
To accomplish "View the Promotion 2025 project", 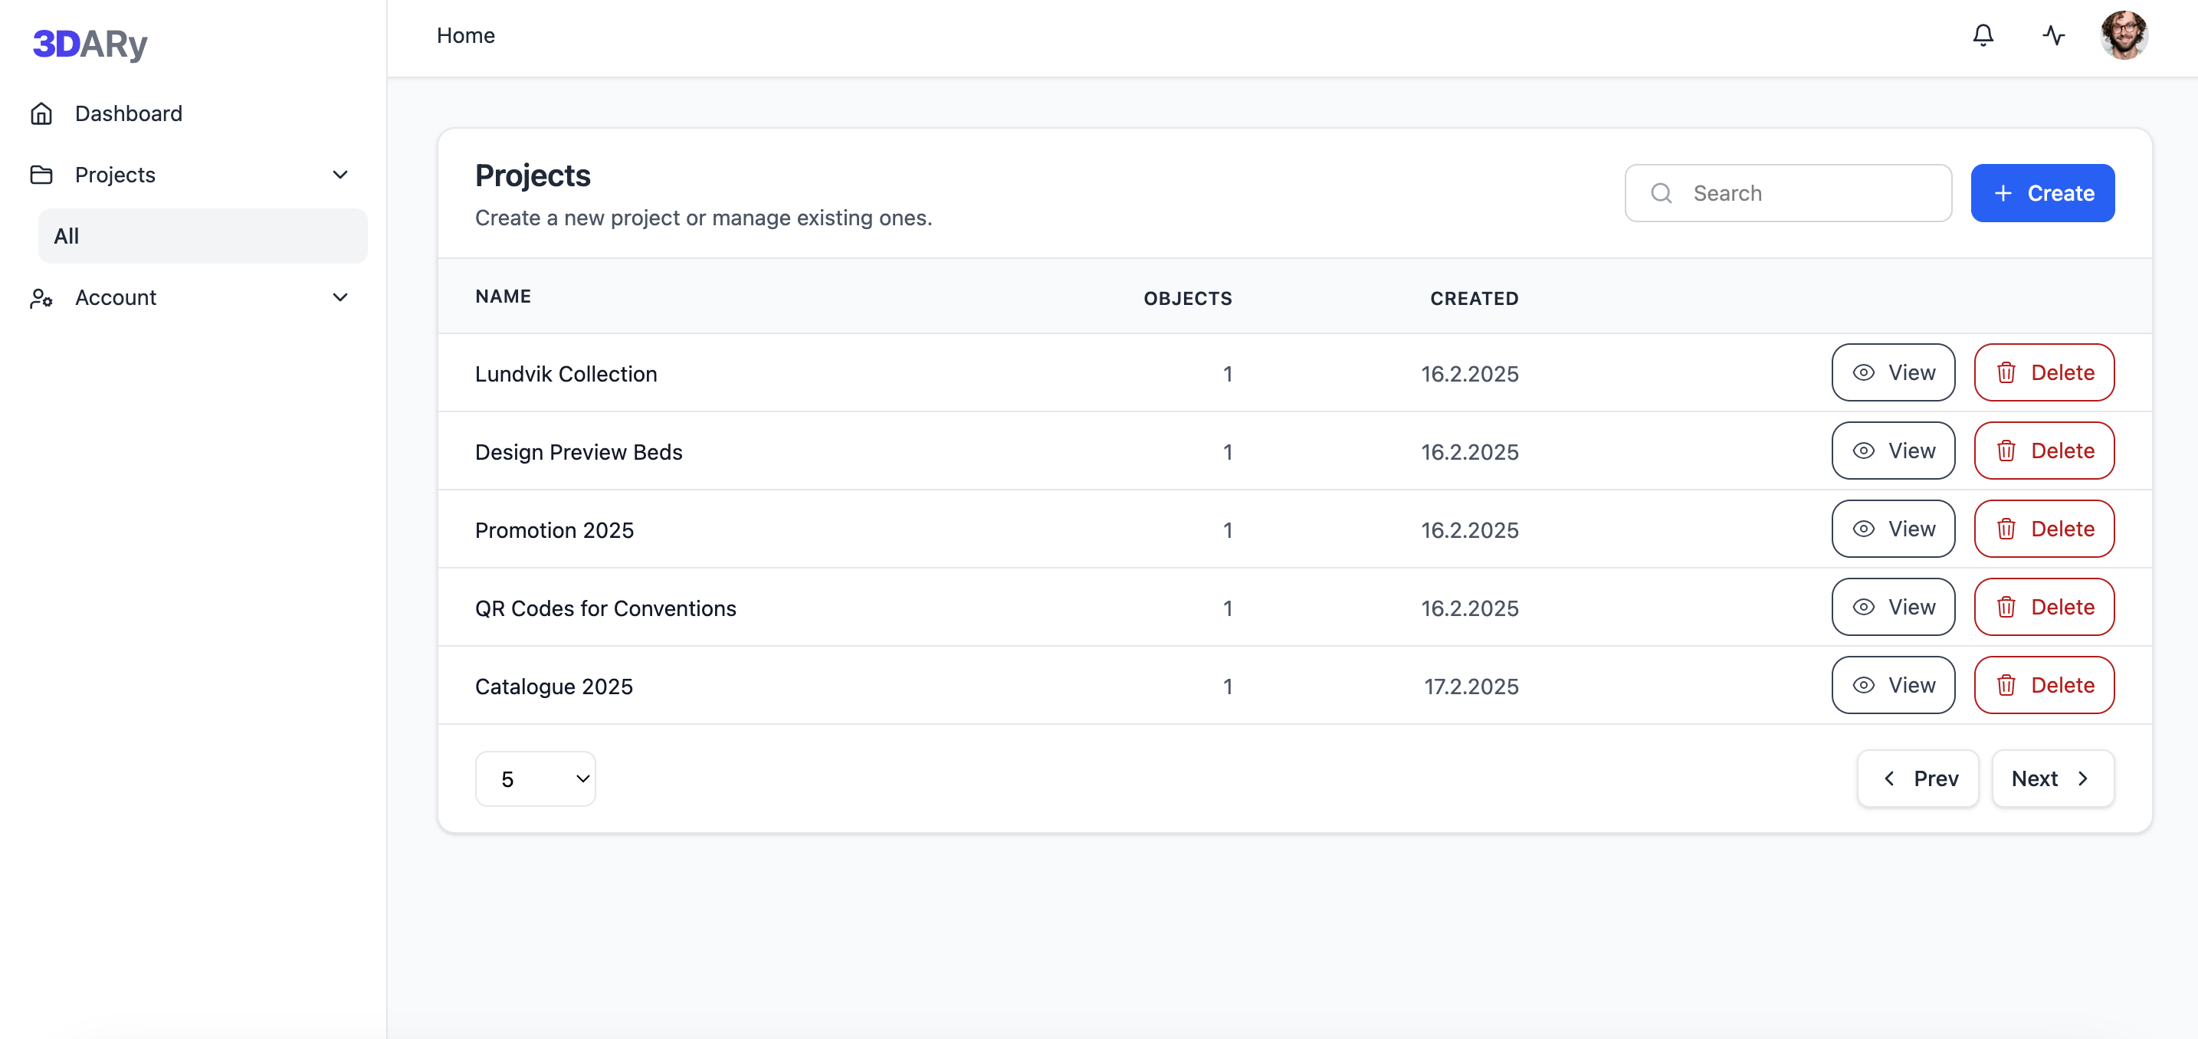I will tap(1892, 529).
